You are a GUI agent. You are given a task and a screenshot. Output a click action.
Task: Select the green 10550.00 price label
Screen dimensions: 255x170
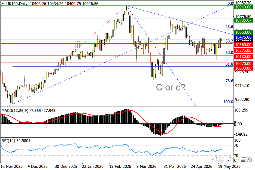pos(243,32)
